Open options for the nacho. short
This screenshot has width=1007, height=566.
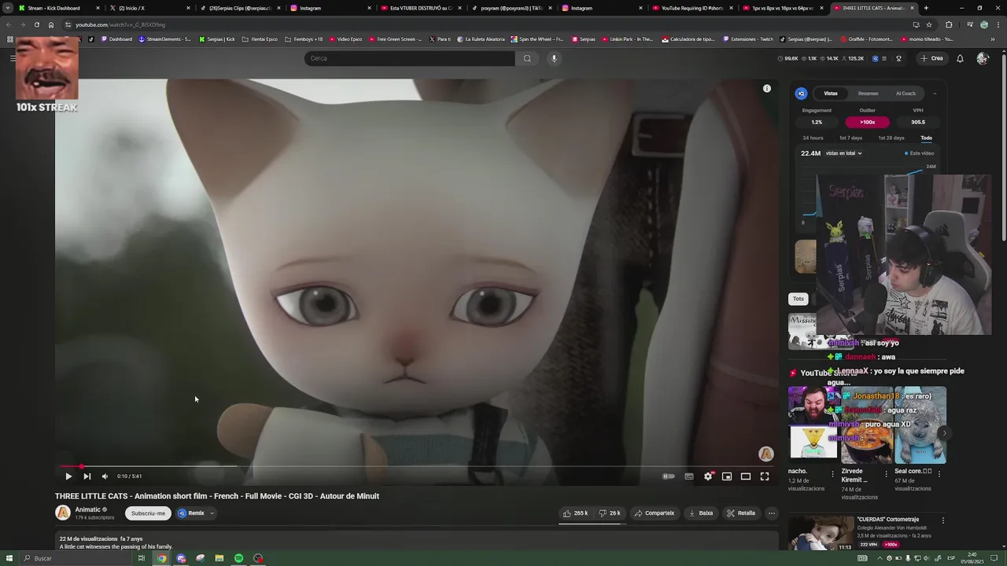[833, 474]
